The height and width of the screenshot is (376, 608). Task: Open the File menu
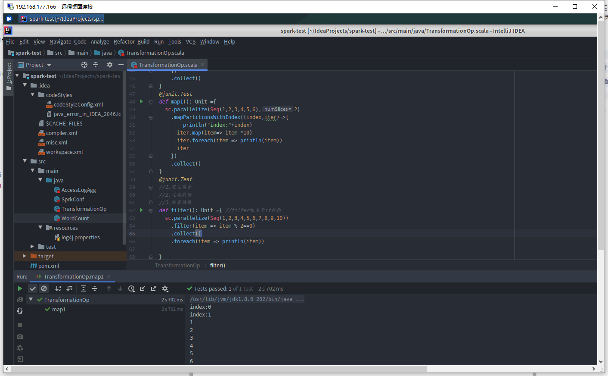10,42
